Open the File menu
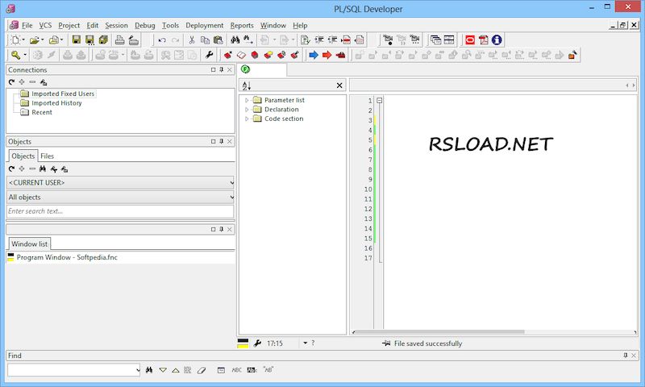Viewport: 645px width, 387px height. click(27, 26)
